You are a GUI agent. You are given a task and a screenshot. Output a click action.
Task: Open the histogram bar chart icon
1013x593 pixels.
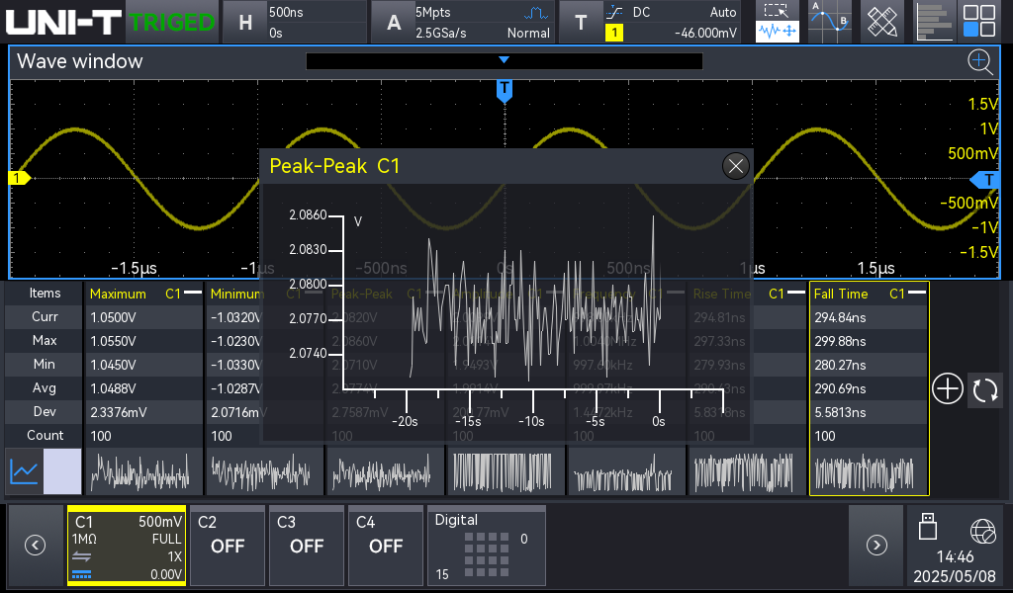[x=933, y=22]
